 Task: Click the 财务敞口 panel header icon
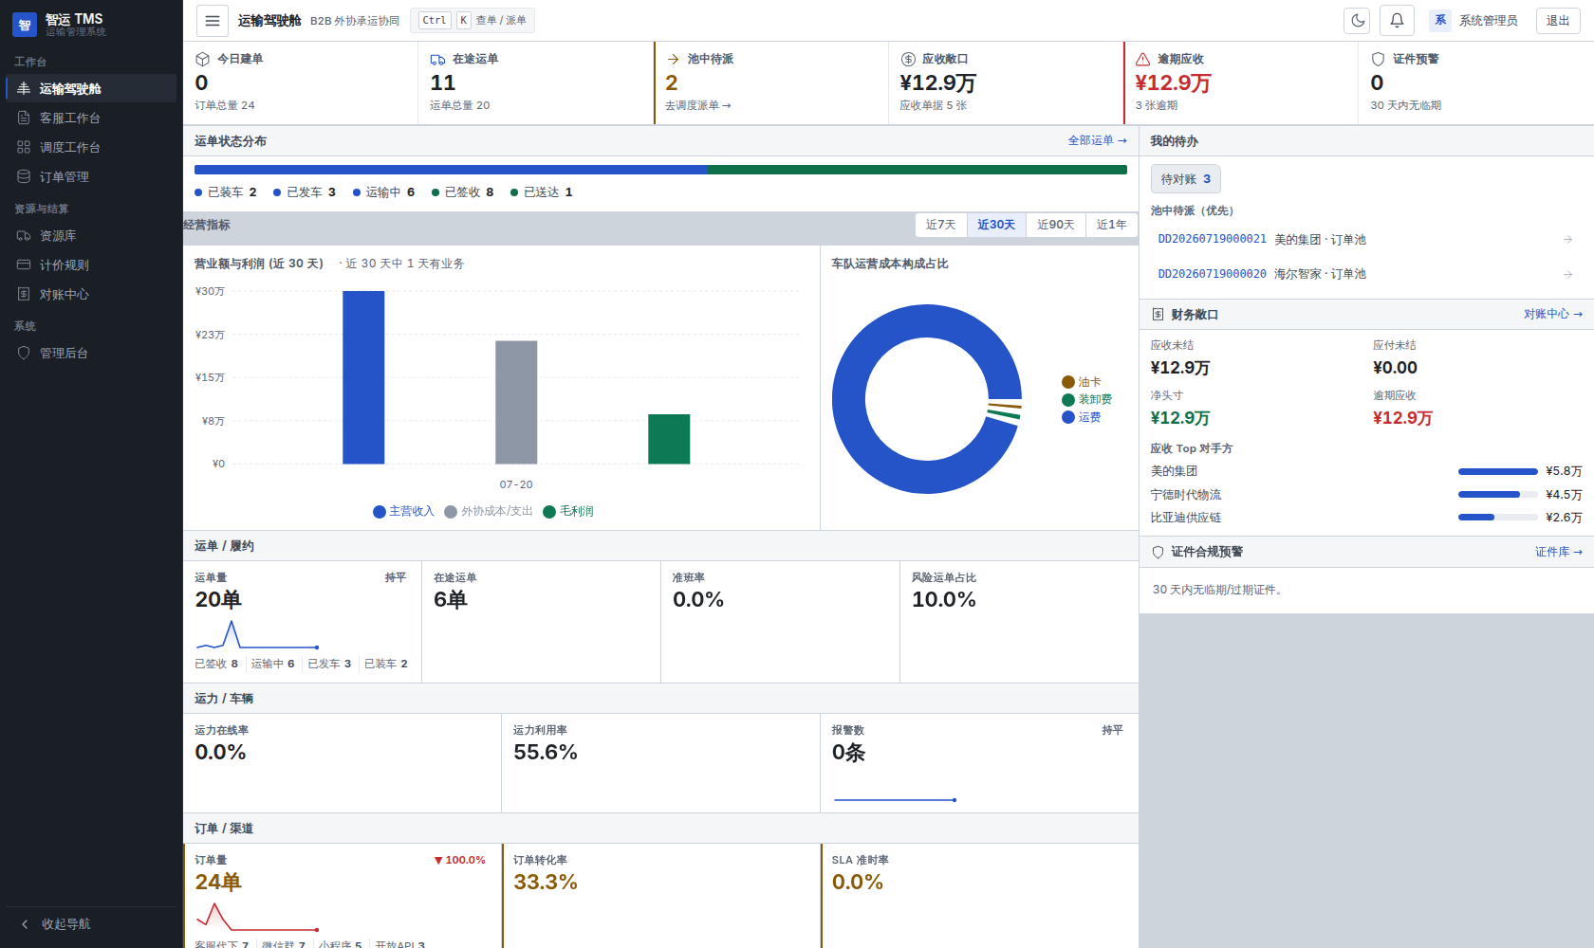coord(1158,315)
